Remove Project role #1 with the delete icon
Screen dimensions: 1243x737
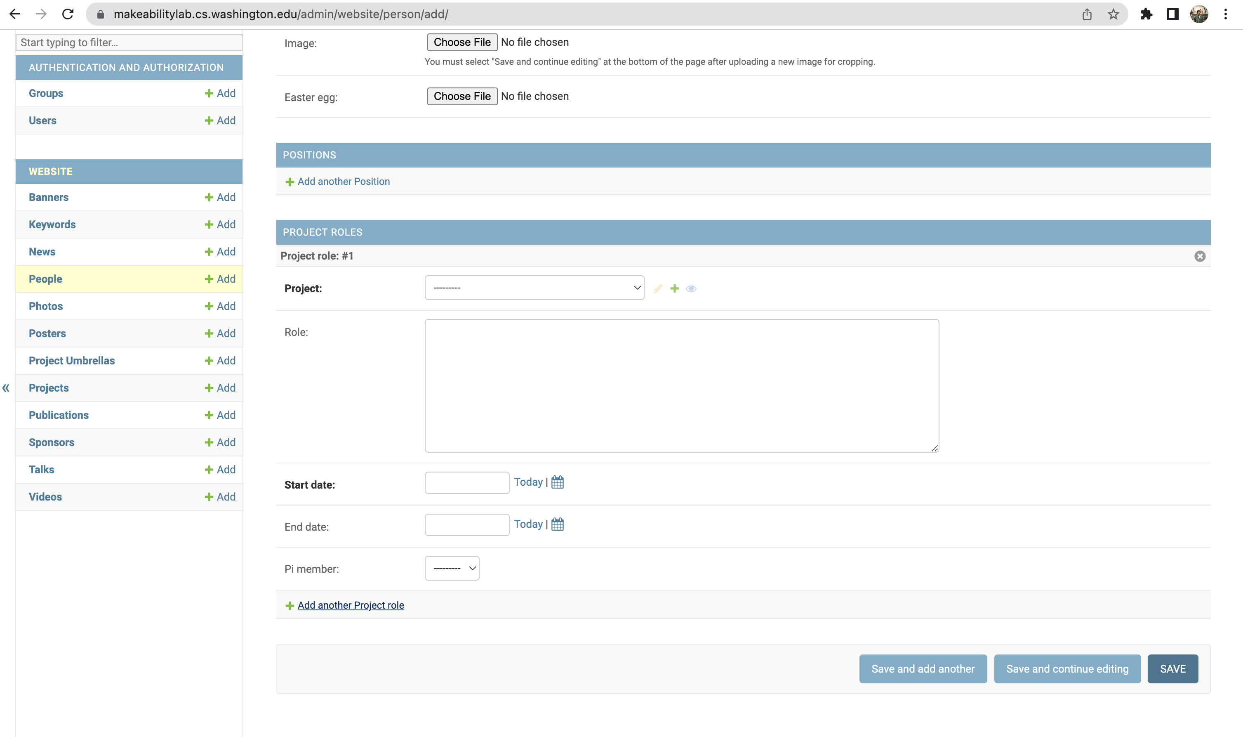pyautogui.click(x=1200, y=256)
